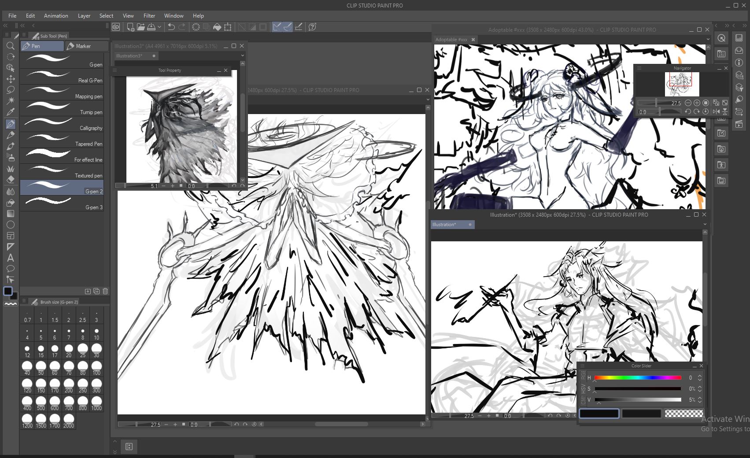Select the transparent color swatch under tool palette
Viewport: 750px width, 458px height.
11,304
